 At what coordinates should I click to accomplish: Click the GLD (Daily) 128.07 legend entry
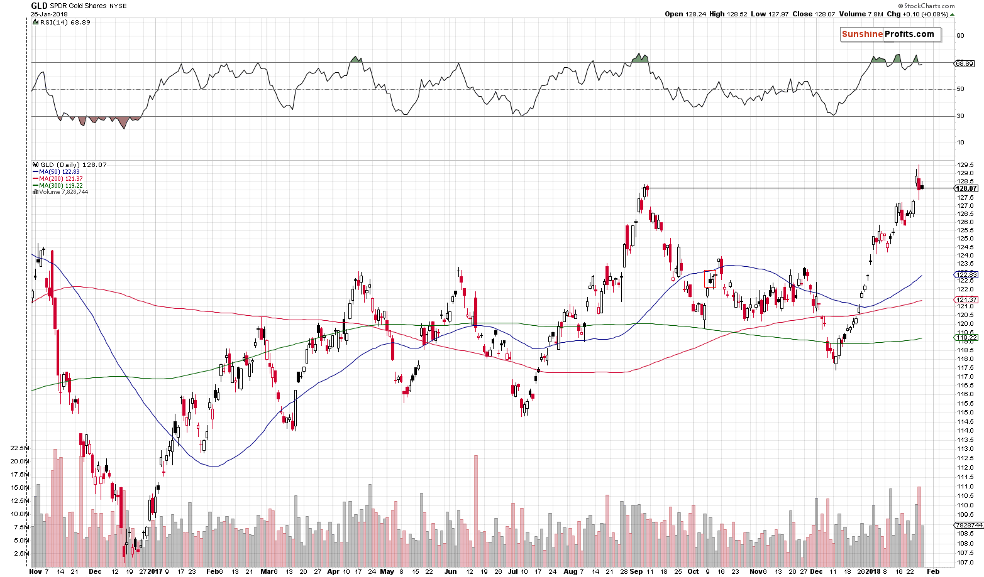73,165
